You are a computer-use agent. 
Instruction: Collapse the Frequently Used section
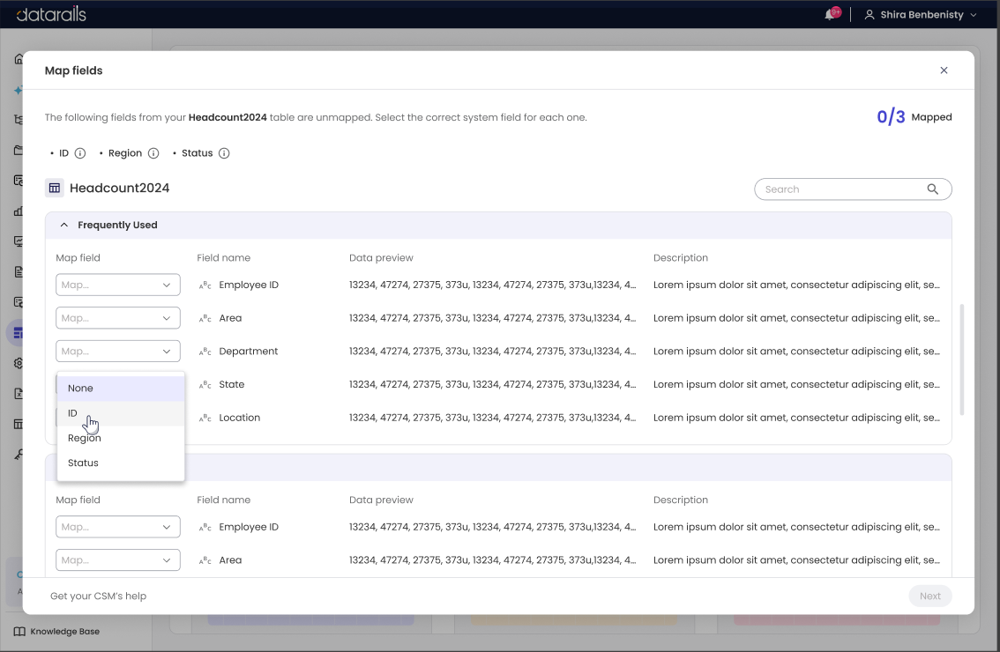click(x=63, y=225)
